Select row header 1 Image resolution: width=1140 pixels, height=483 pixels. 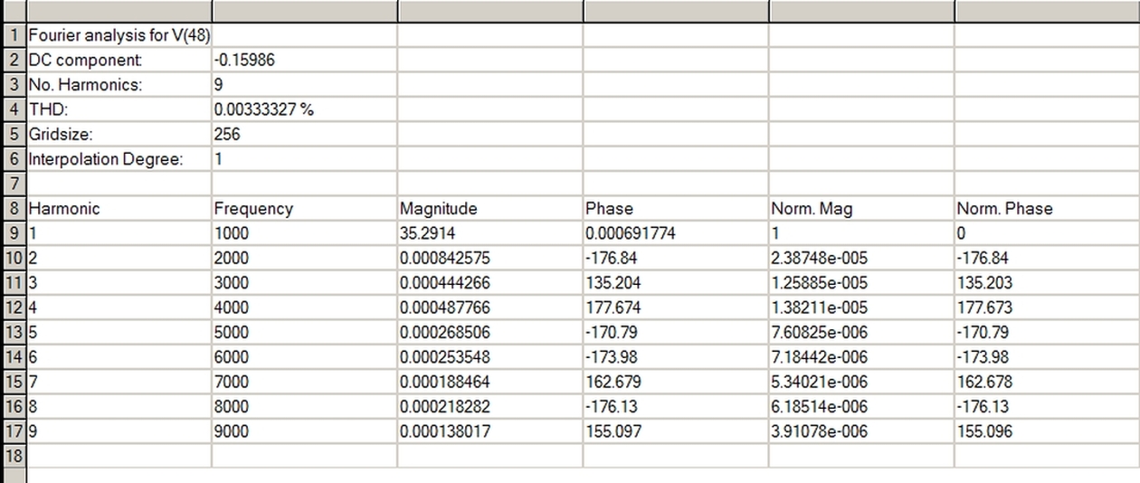click(13, 36)
